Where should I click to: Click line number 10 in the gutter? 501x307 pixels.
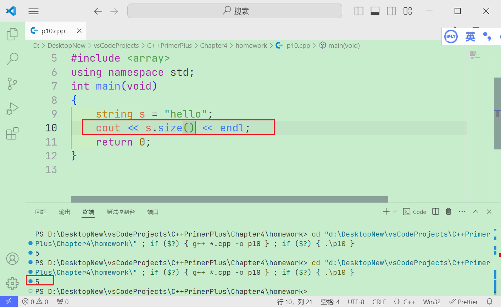[x=51, y=128]
